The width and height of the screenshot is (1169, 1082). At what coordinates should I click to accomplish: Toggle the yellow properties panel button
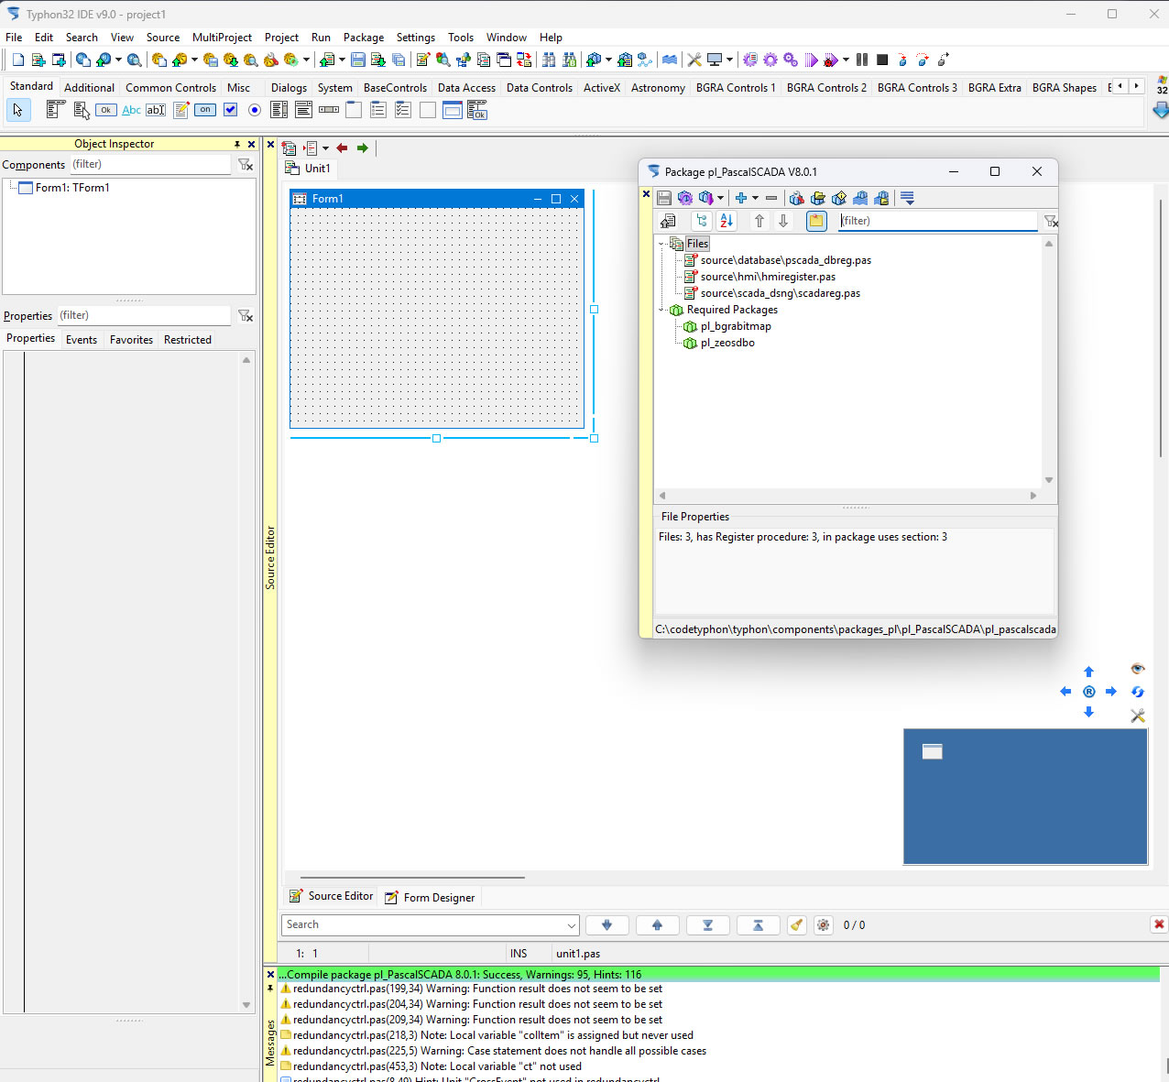click(x=816, y=221)
